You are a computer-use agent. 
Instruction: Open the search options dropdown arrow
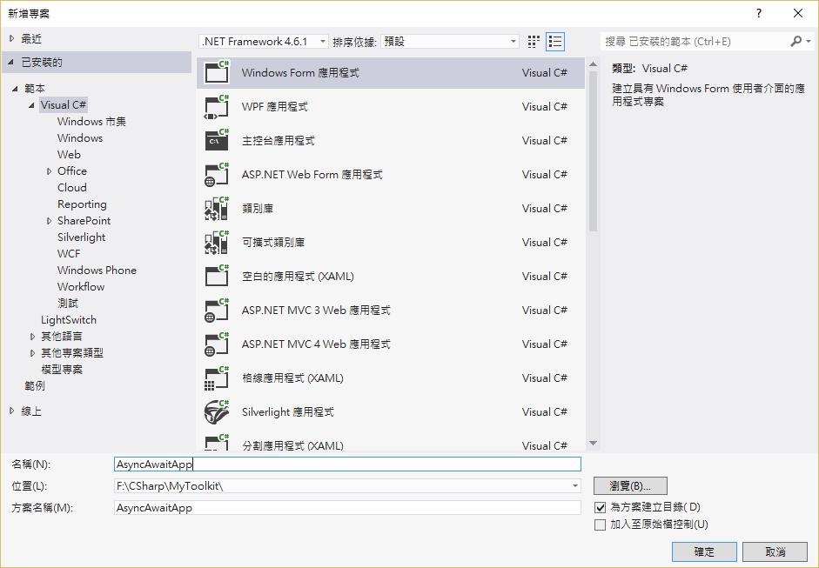pyautogui.click(x=808, y=41)
